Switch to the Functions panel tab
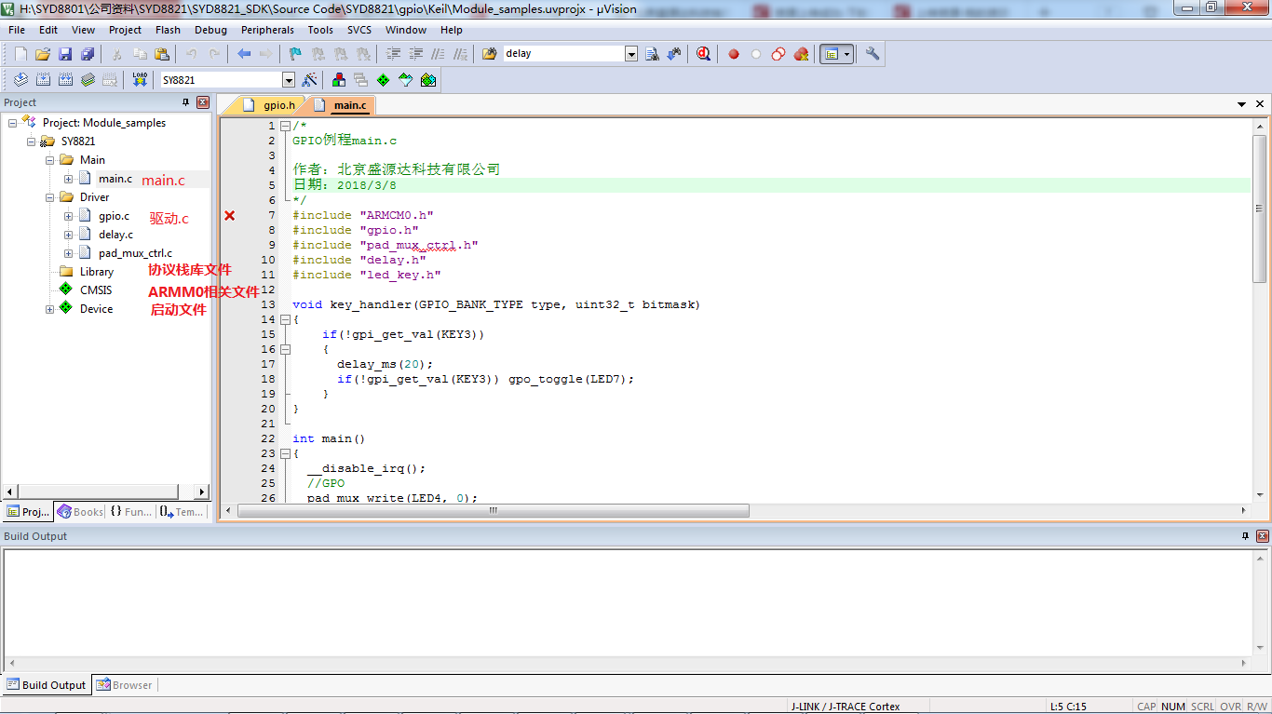This screenshot has width=1272, height=714. pos(130,511)
